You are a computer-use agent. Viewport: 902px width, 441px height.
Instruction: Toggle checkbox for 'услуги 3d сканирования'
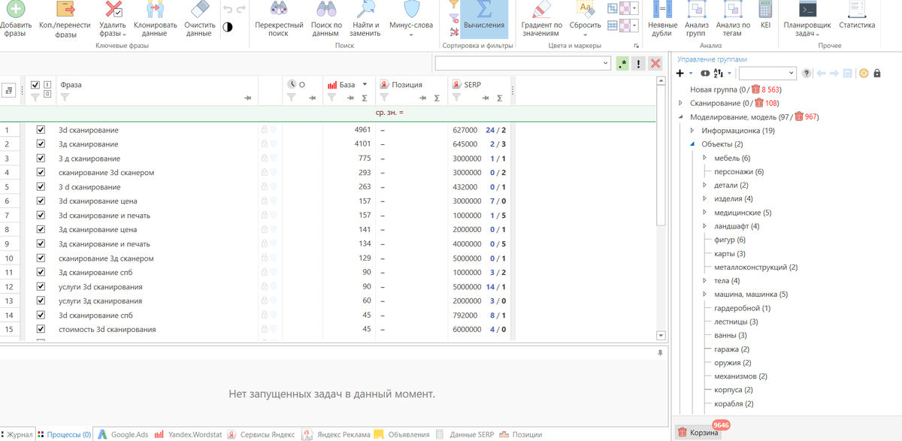(41, 286)
